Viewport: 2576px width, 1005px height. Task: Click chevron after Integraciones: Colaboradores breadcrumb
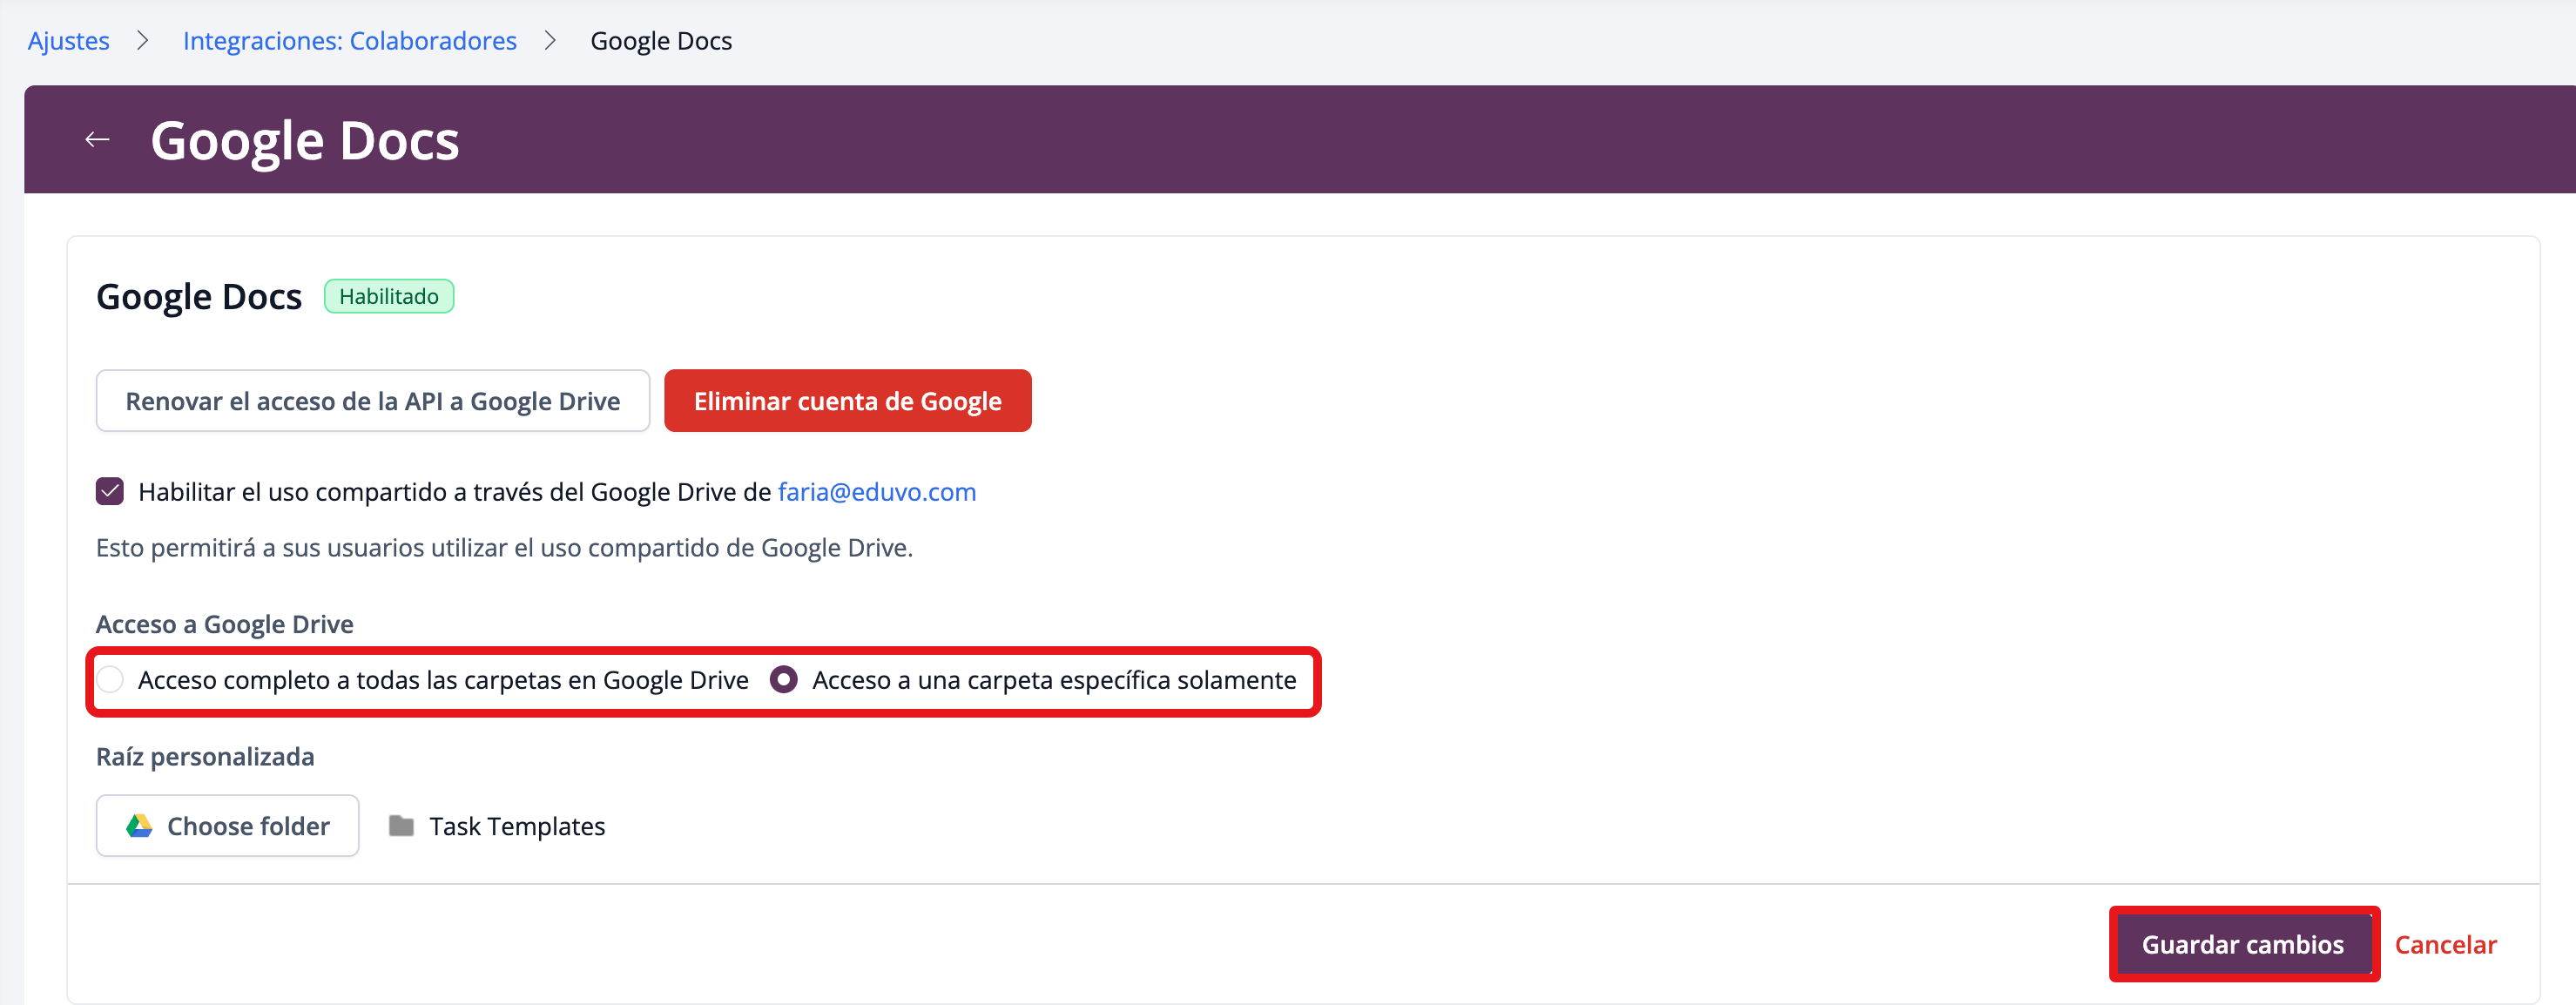(550, 41)
